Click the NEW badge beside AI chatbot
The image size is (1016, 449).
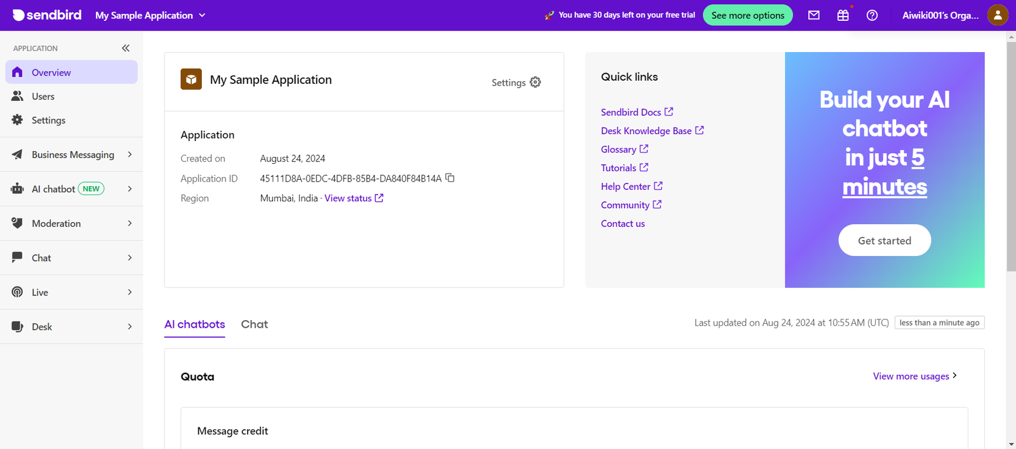pos(91,189)
